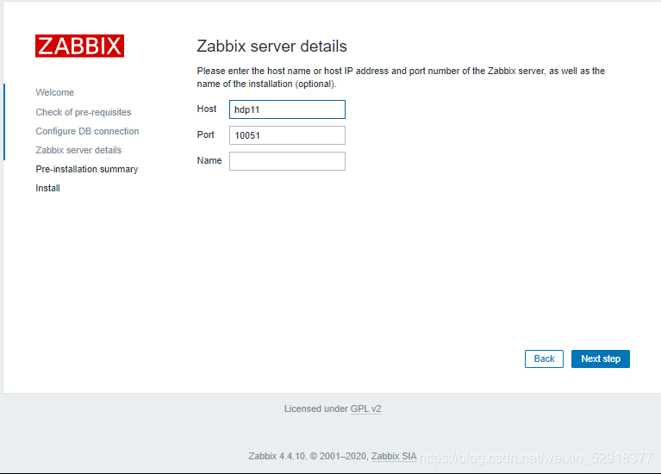Open Configure DB connection step
The image size is (661, 474).
coord(87,131)
